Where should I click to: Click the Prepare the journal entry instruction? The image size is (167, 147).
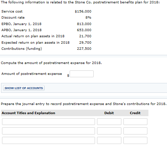[x=83, y=104]
